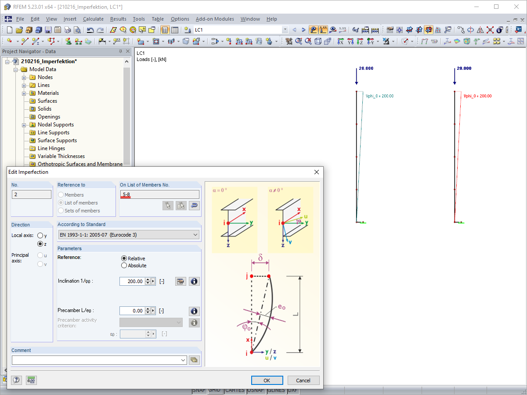This screenshot has height=395, width=527.
Task: Open the Results menu
Action: 118,19
